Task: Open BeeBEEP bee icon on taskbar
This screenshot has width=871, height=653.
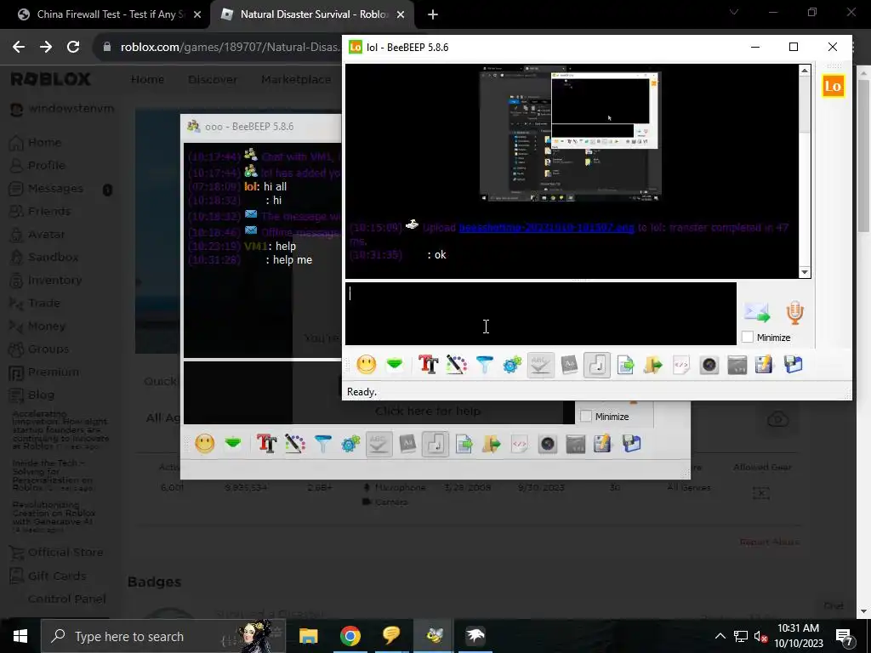Action: [434, 636]
